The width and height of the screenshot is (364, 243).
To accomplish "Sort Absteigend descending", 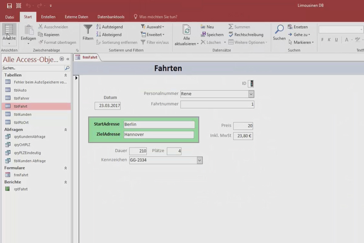I will click(109, 35).
